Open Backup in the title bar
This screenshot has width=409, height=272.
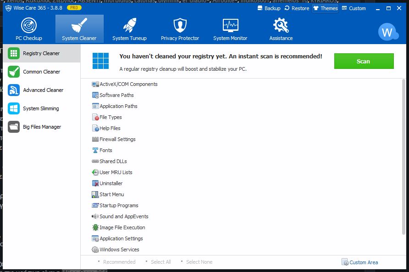[x=269, y=8]
